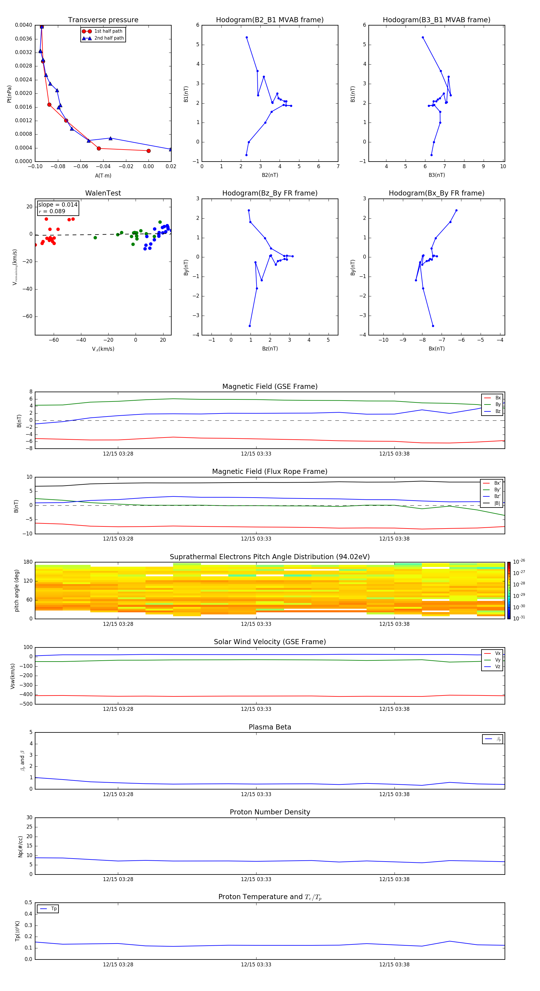Image resolution: width=540 pixels, height=991 pixels.
Task: Click the 'Tp(10^6K)' y-axis label
Action: pos(17,931)
